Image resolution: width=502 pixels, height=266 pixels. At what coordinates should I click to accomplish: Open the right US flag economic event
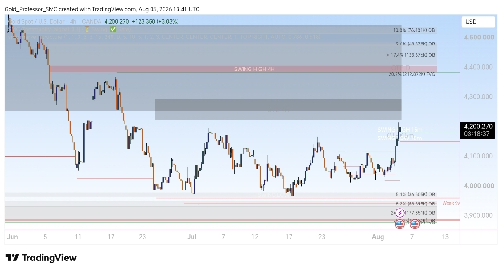click(415, 224)
